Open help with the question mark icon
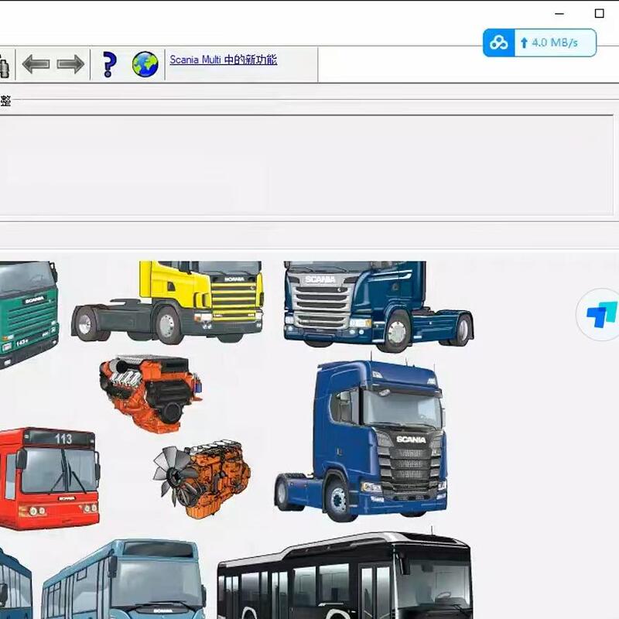 point(109,64)
